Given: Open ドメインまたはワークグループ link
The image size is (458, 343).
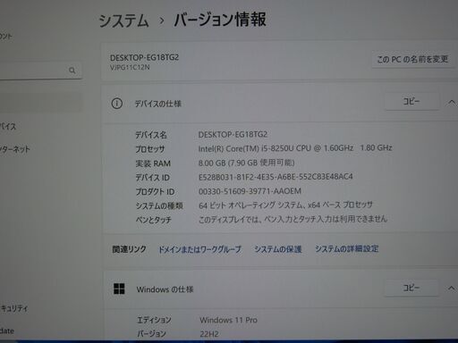Looking at the screenshot, I should click(x=199, y=249).
